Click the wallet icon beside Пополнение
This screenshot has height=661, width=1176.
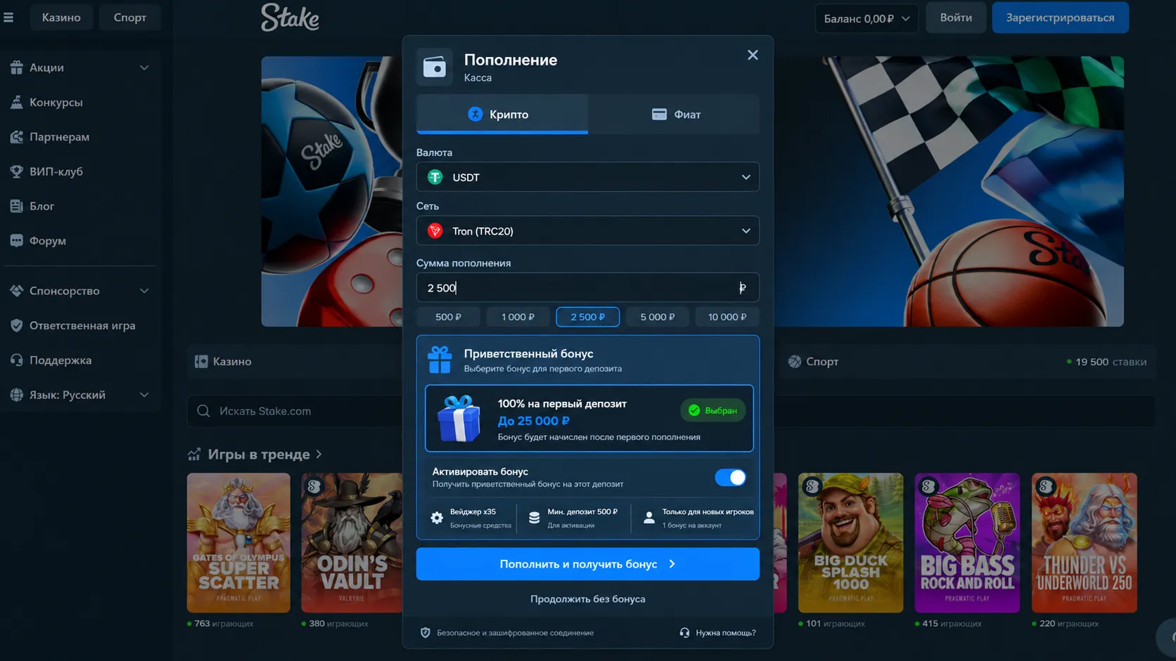[x=435, y=67]
